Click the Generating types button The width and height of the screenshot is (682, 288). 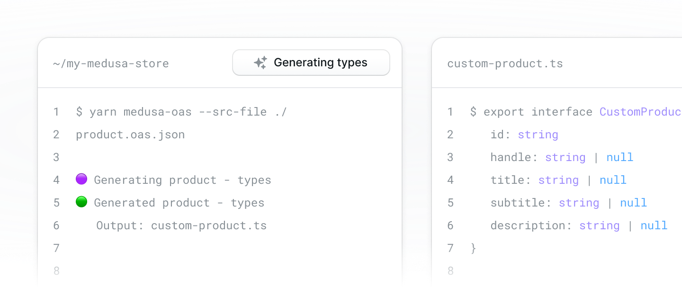point(311,63)
